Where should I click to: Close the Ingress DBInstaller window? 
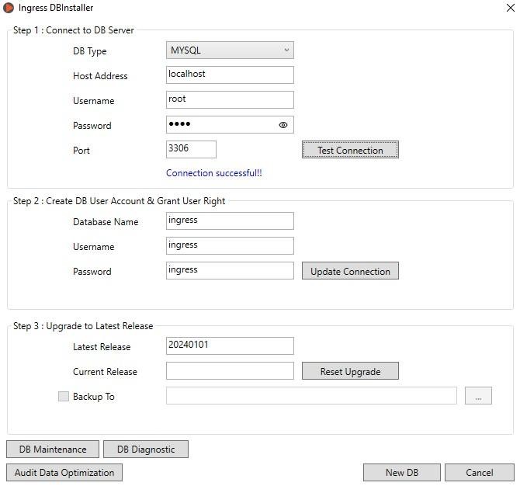point(511,8)
